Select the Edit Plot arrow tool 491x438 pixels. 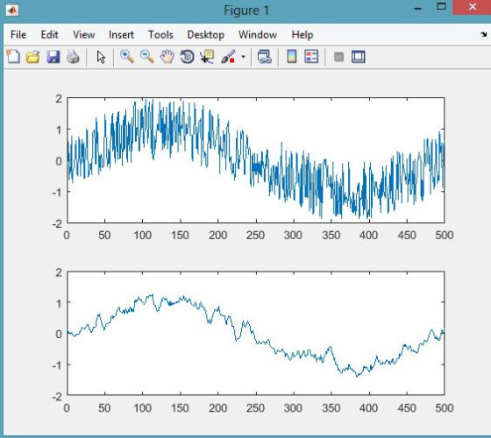(101, 57)
